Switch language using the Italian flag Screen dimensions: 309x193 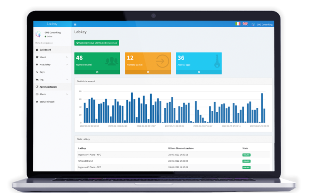pos(238,24)
